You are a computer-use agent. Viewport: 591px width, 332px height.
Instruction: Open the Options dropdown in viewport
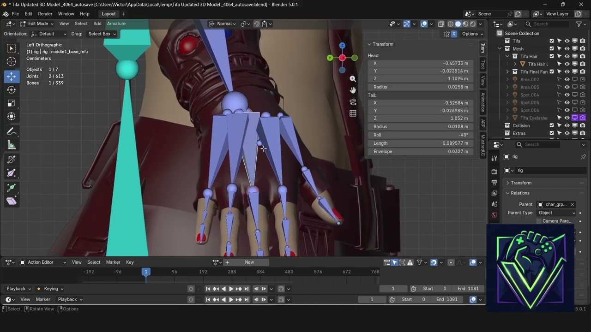coord(472,34)
